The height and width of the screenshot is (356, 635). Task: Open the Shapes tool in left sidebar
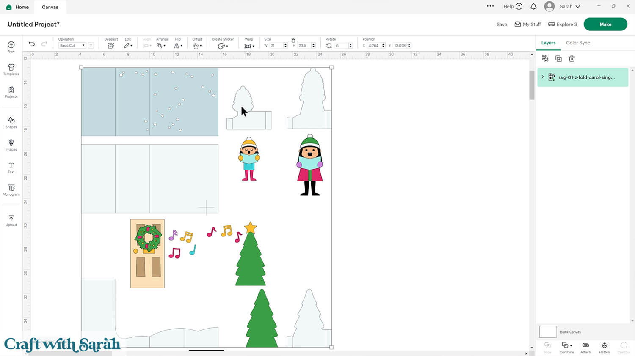coord(11,123)
